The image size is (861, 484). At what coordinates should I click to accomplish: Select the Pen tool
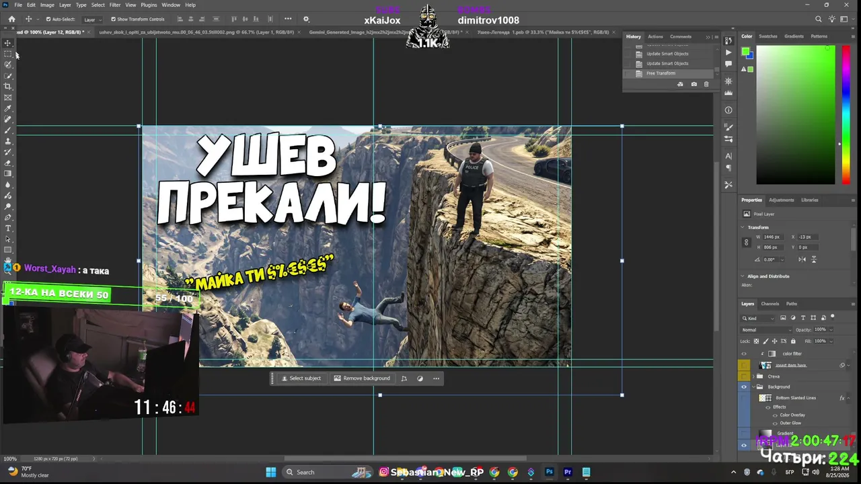click(x=8, y=217)
